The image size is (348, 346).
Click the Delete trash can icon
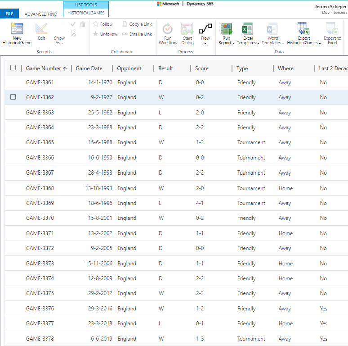(x=83, y=24)
